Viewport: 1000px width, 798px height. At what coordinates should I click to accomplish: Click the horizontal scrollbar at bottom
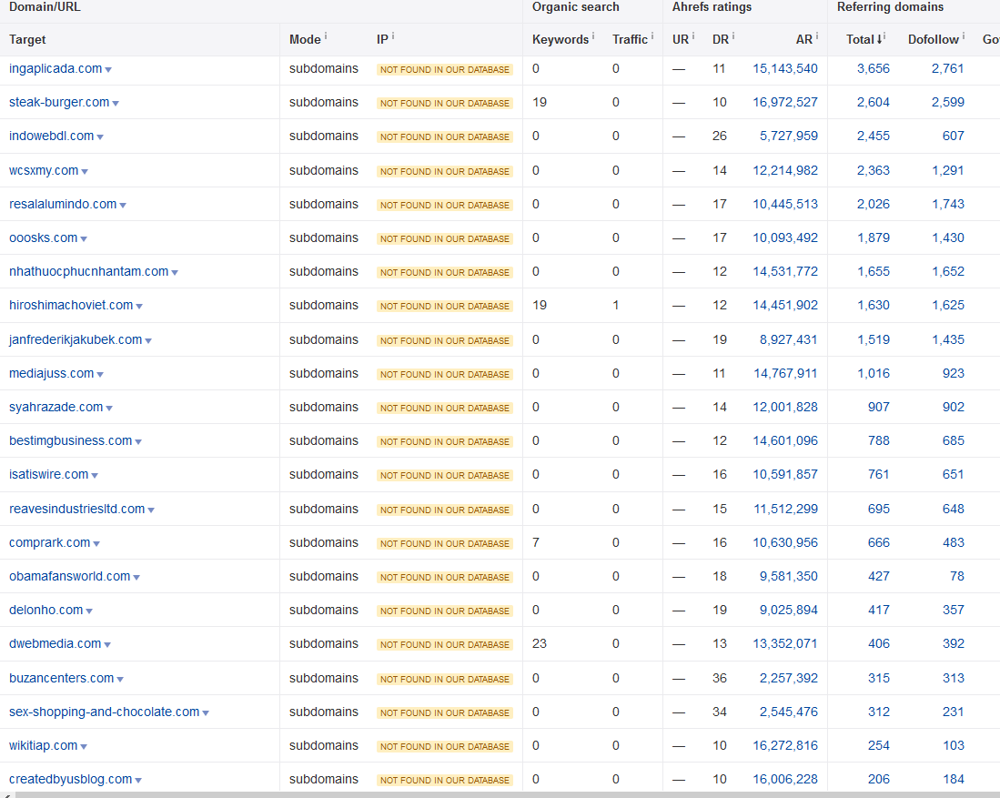[507, 794]
